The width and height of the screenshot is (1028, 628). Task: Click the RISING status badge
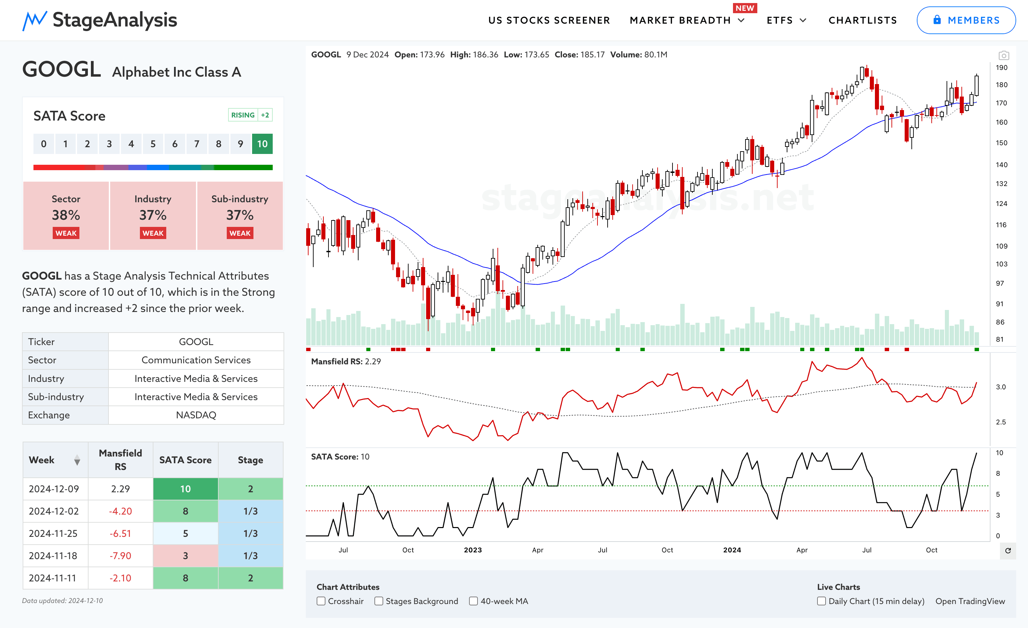click(x=243, y=115)
